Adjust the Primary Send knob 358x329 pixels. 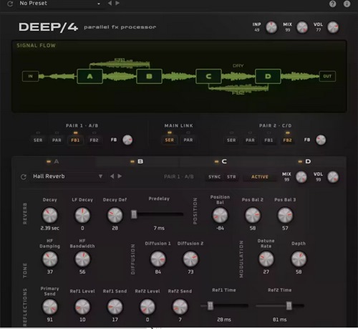point(50,307)
